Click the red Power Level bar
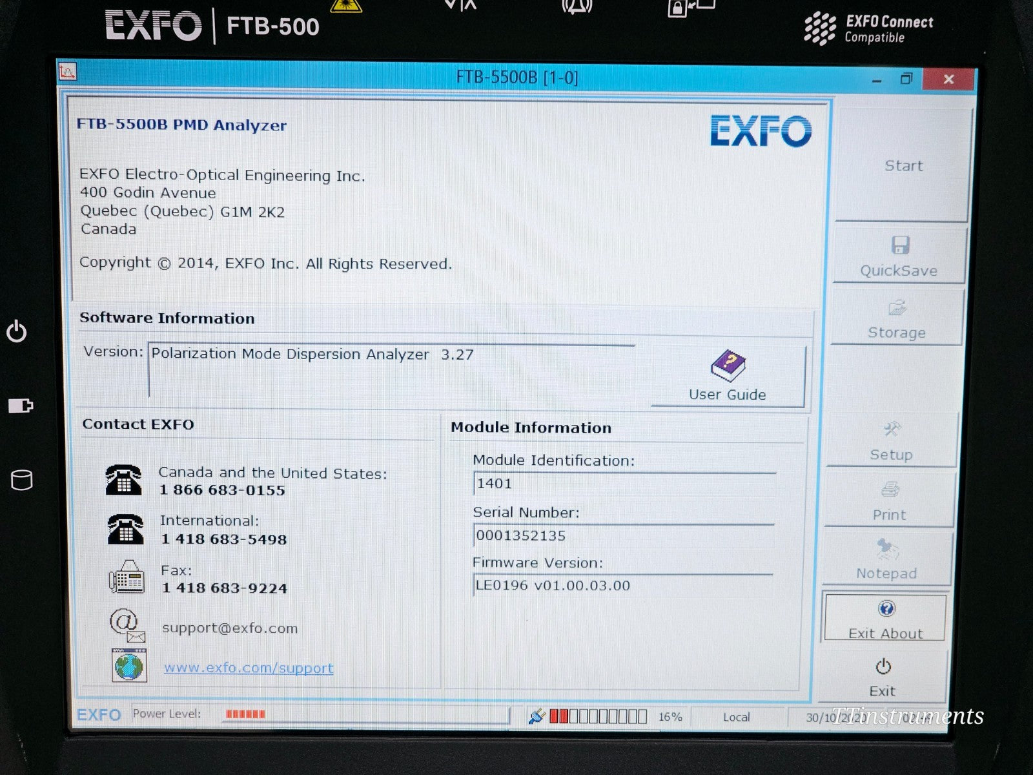This screenshot has width=1033, height=775. (x=245, y=714)
